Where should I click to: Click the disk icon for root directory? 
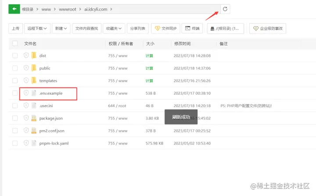(212, 29)
